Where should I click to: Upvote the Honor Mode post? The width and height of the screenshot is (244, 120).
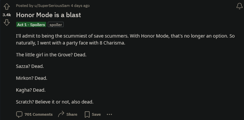pos(7,7)
